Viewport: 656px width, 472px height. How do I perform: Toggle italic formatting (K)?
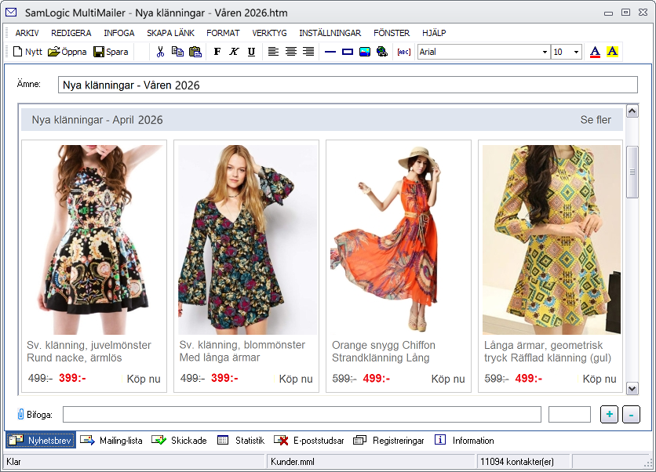pos(234,52)
